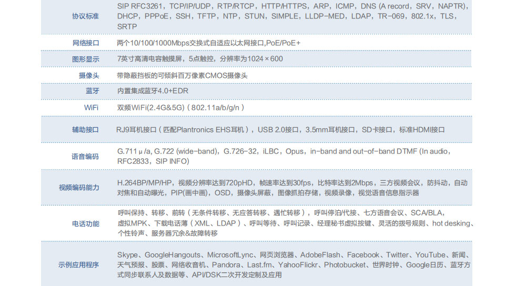Select the 电话功能 row label
The width and height of the screenshot is (526, 286).
85,223
